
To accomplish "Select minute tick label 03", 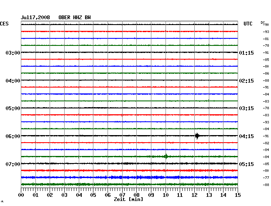I will pos(64,195).
